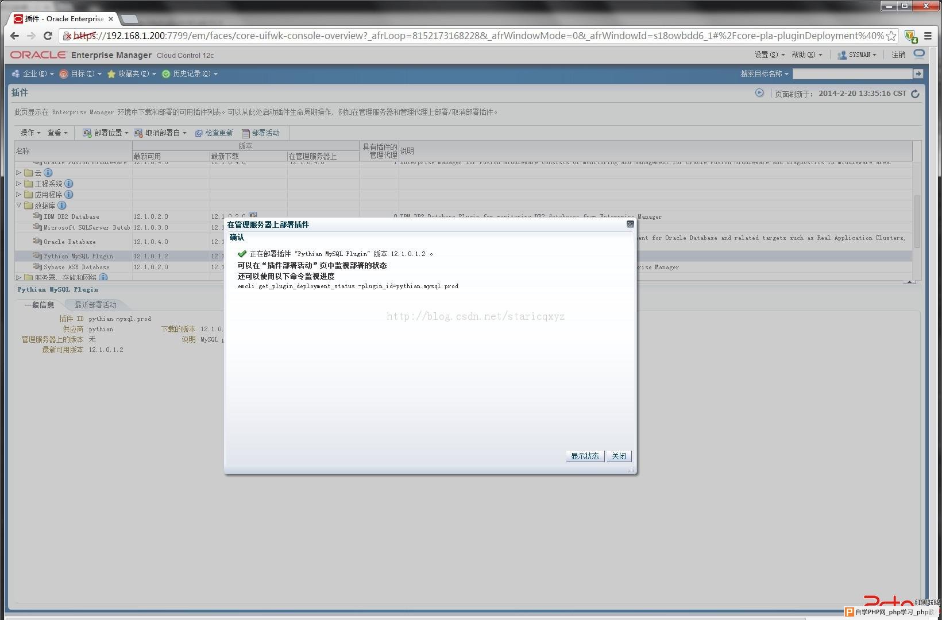Click the info icon beside 工程系统
Image resolution: width=942 pixels, height=620 pixels.
pyautogui.click(x=69, y=184)
